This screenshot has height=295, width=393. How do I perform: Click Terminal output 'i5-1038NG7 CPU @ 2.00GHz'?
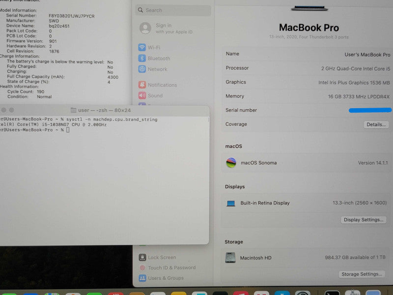pos(74,125)
